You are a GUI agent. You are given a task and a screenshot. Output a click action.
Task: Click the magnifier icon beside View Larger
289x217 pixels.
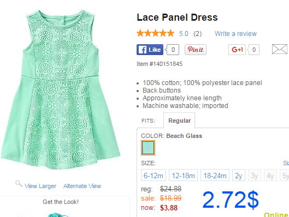19,184
